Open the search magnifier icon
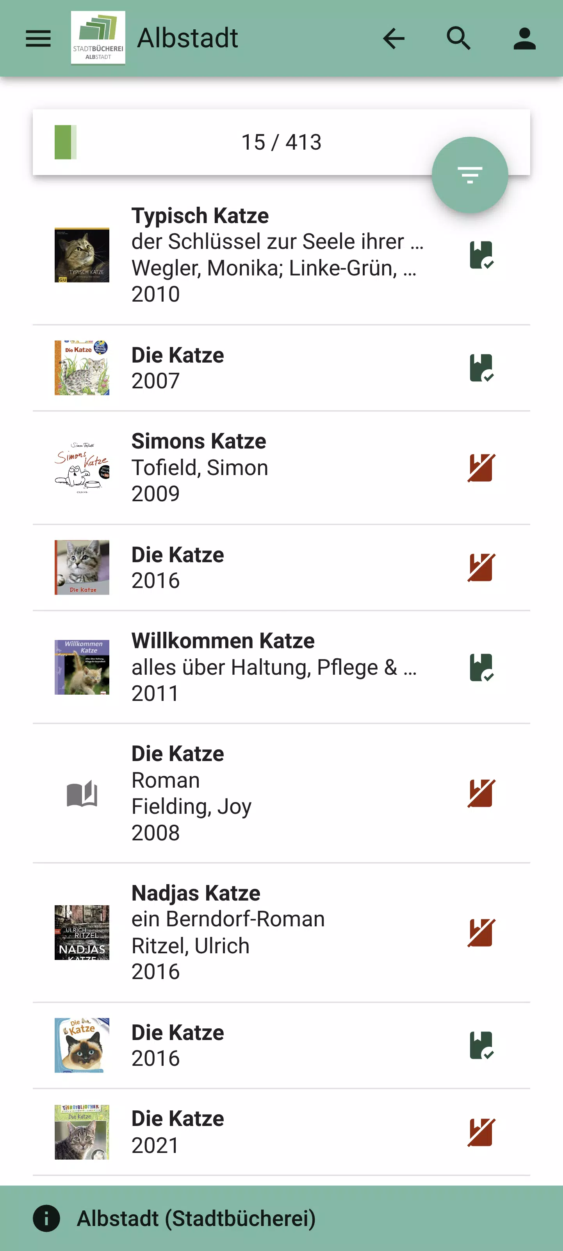Image resolution: width=563 pixels, height=1251 pixels. [459, 38]
